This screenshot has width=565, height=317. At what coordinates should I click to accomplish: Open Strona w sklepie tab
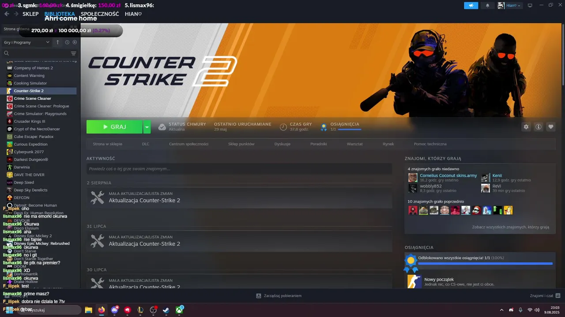point(107,144)
